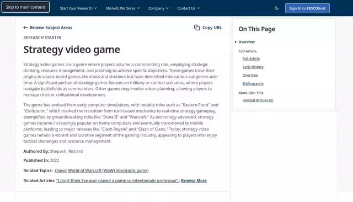353x202 pixels.
Task: Click the 'Strategy video game' heading
Action: 72,50
